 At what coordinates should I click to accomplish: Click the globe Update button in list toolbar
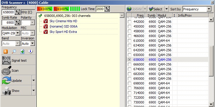coord(135,9)
